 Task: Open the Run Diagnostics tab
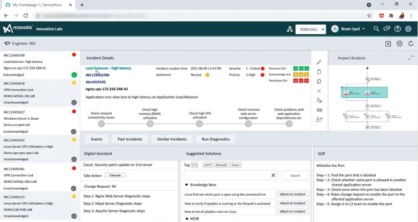click(216, 139)
